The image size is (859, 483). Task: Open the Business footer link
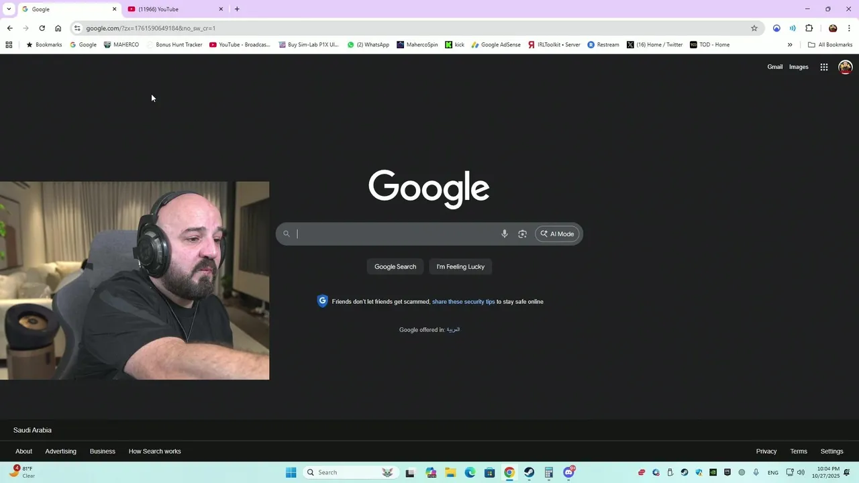pyautogui.click(x=103, y=451)
